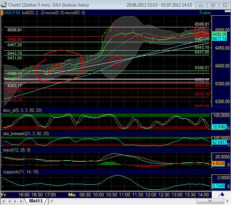Click the date range text in the title bar
231x205 pixels.
pyautogui.click(x=159, y=5)
